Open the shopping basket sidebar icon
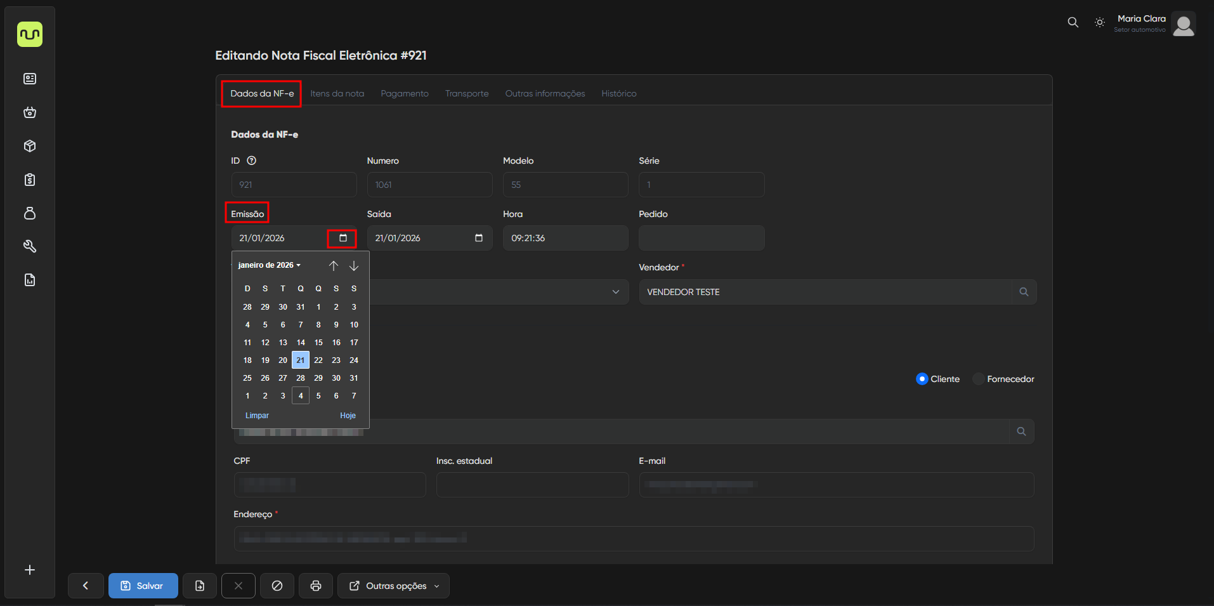The width and height of the screenshot is (1214, 606). point(30,112)
